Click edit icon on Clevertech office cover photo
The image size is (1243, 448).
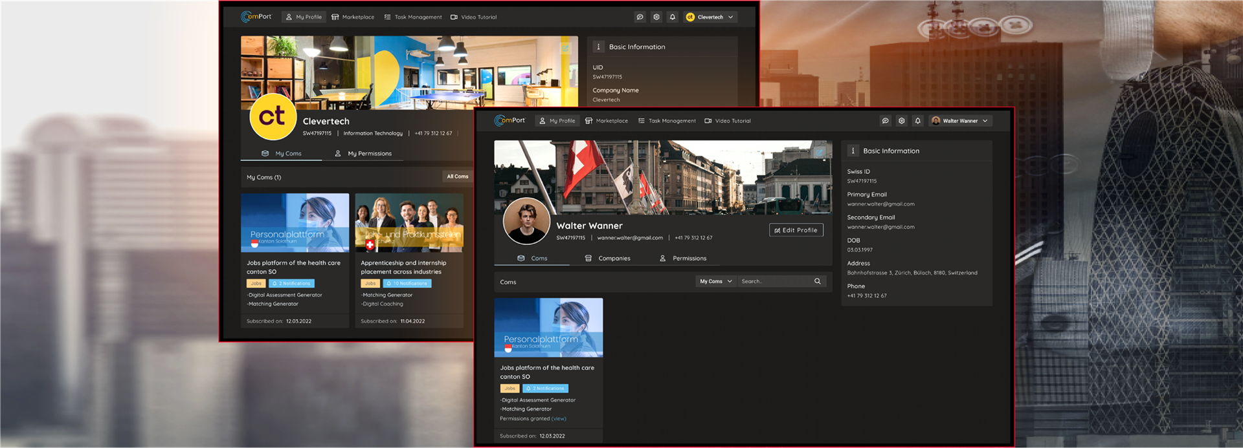tap(565, 48)
